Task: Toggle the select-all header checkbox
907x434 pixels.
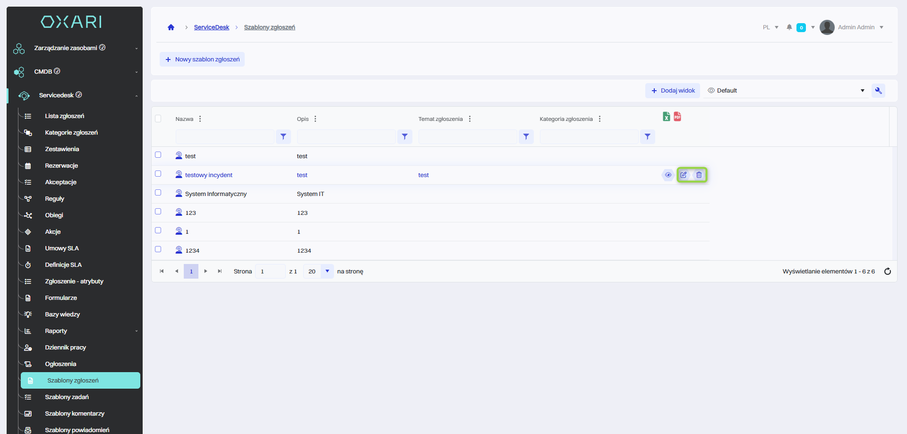Action: pyautogui.click(x=158, y=119)
